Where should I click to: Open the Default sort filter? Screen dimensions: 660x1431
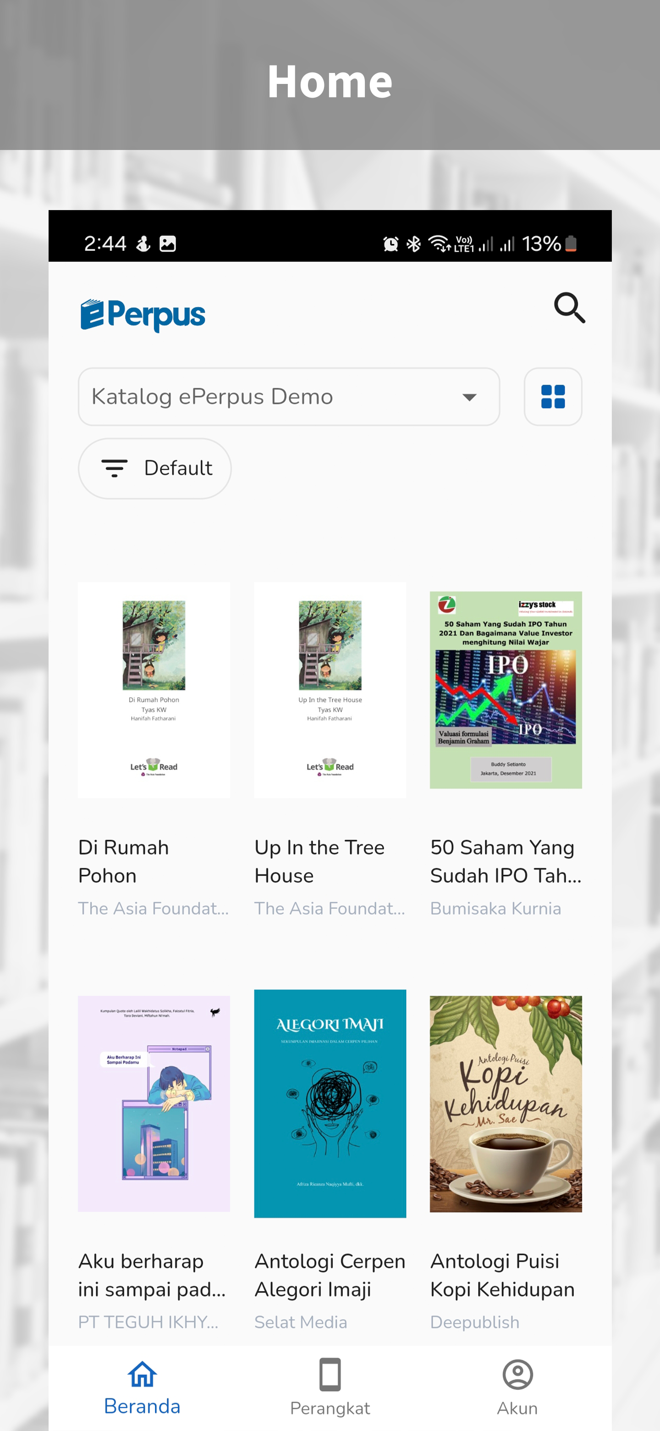point(154,468)
